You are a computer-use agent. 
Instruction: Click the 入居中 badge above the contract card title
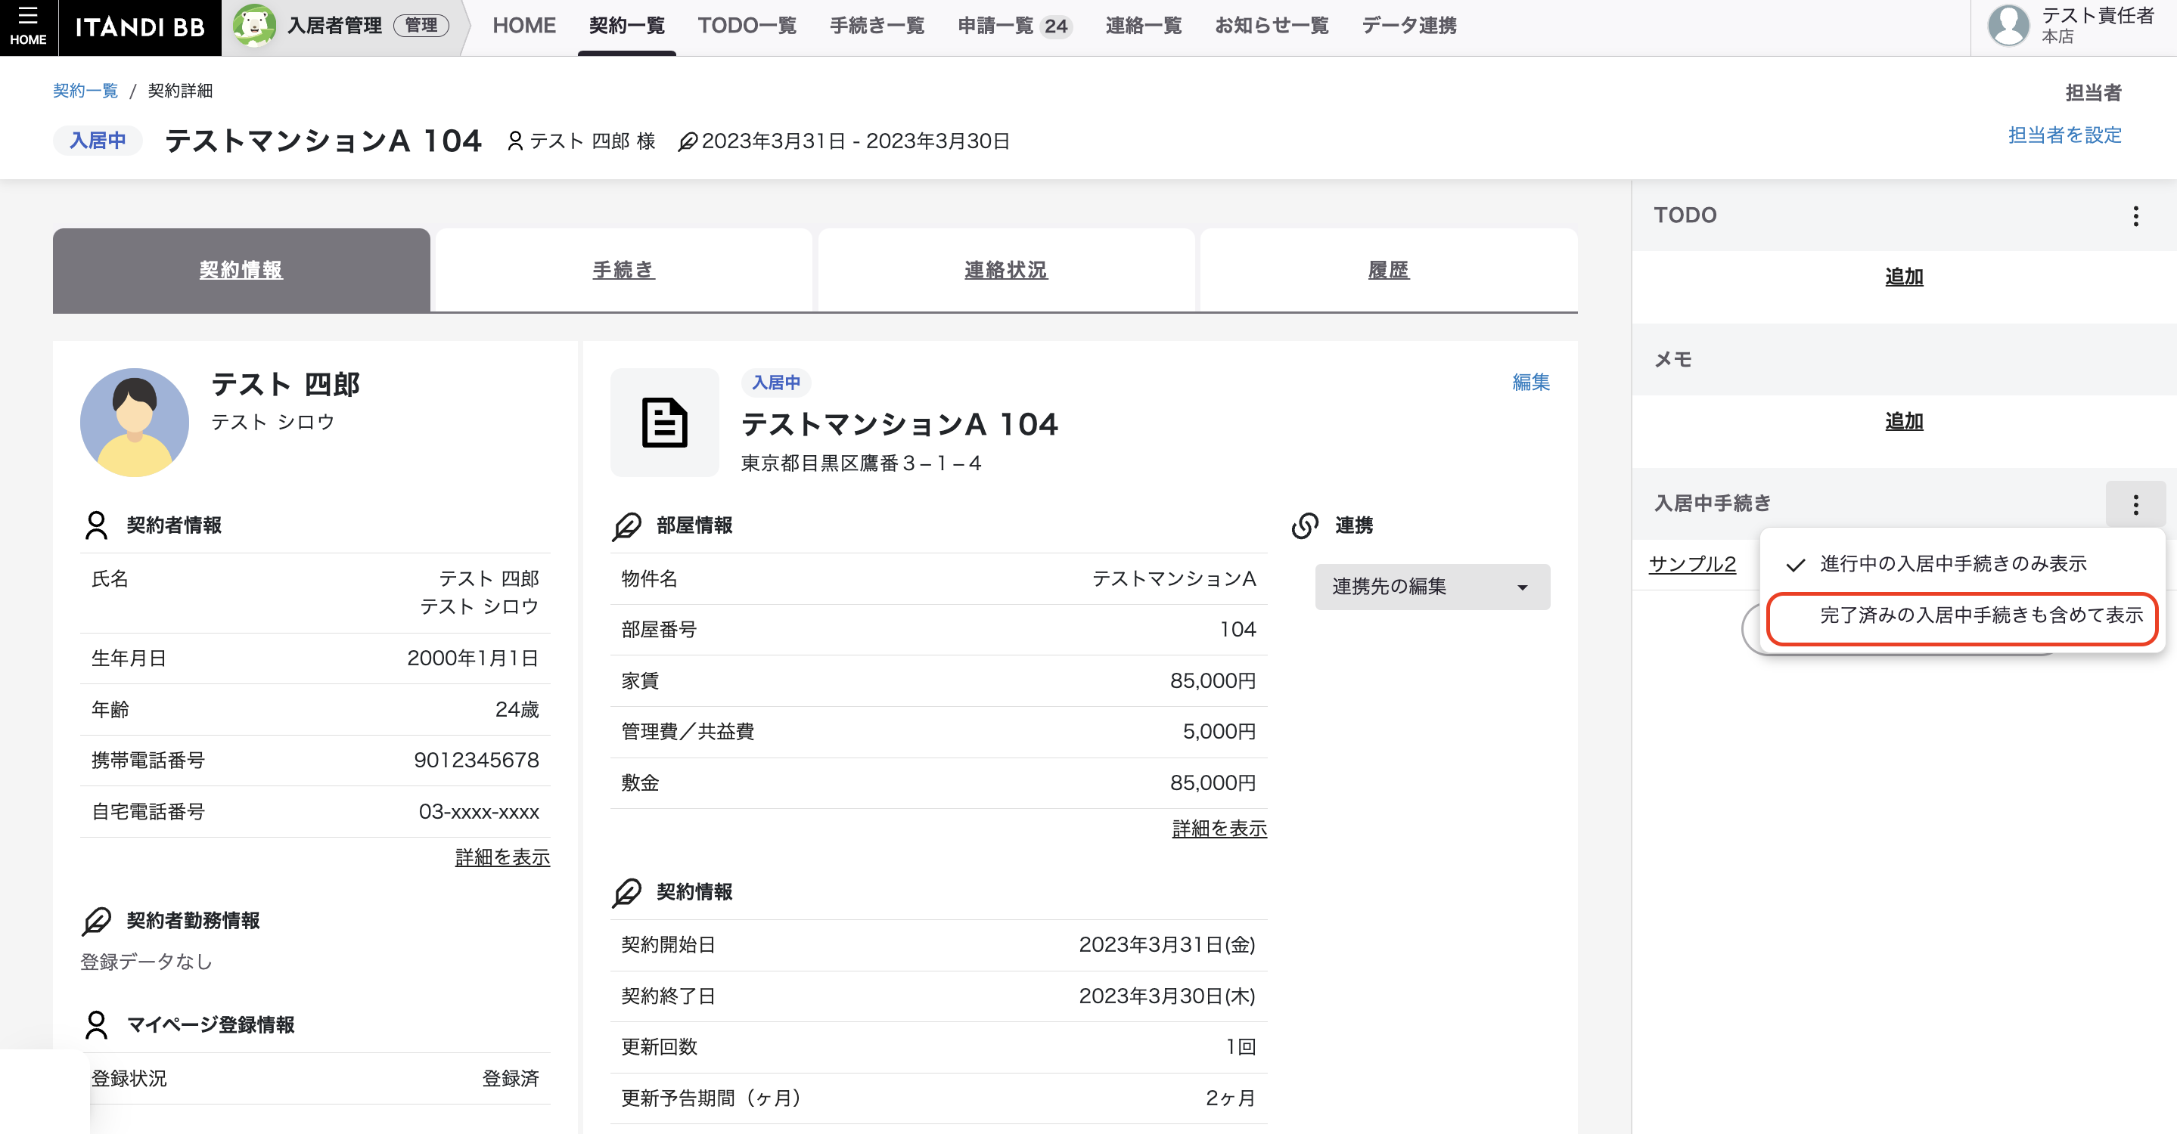(x=776, y=383)
